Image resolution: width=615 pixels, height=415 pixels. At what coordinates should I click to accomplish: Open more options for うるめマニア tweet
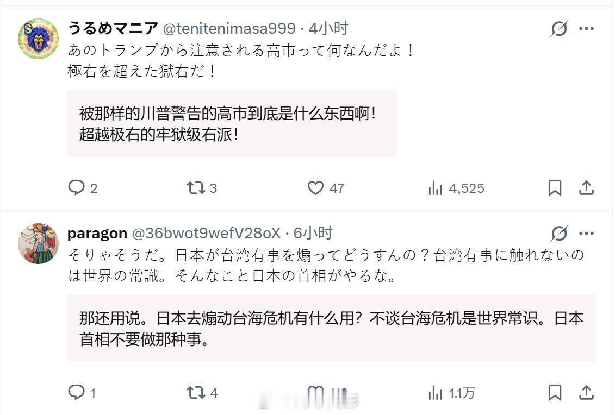click(587, 29)
